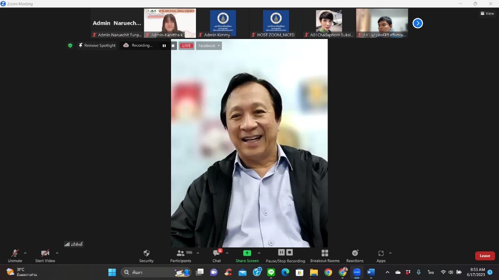Unmute the microphone
The width and height of the screenshot is (499, 280).
coord(15,256)
